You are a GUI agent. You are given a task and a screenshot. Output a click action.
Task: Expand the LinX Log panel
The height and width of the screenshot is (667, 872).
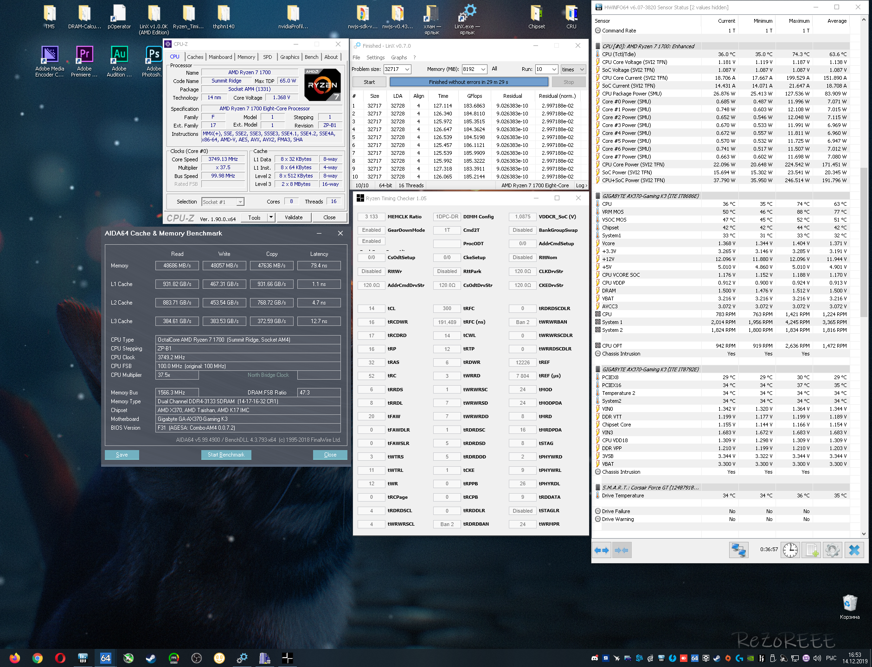(x=581, y=185)
